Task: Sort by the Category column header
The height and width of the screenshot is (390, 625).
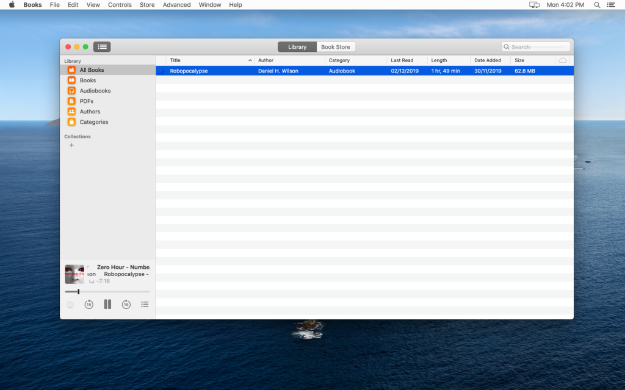Action: tap(356, 60)
